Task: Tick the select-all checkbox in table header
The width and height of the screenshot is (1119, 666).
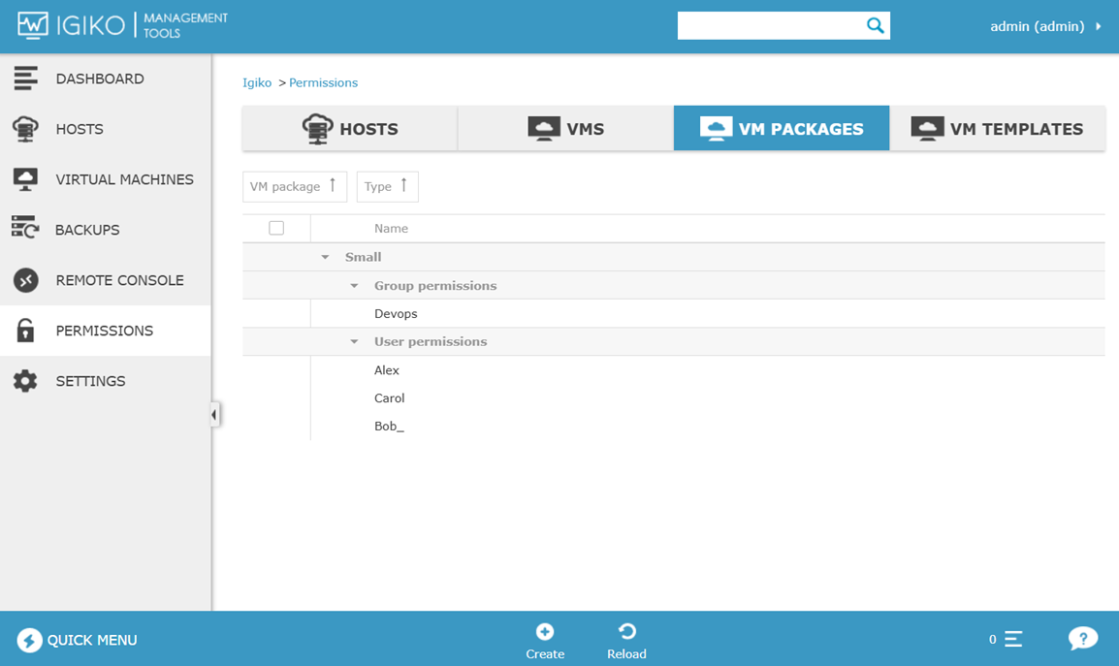Action: tap(276, 228)
